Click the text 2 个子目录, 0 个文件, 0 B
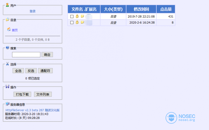Image resolution: width=209 pixels, height=130 pixels. pos(33,40)
